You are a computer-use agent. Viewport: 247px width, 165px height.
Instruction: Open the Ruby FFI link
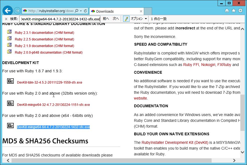coord(191,65)
